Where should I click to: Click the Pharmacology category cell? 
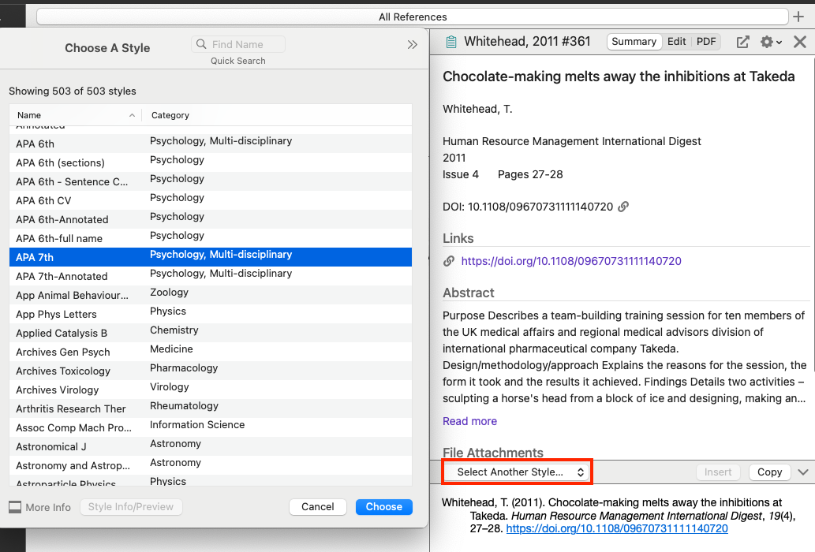click(184, 368)
